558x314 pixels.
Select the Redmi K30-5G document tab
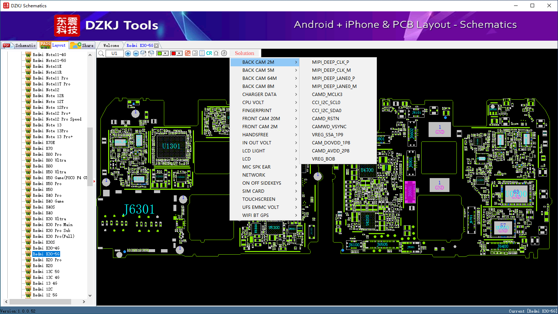click(x=140, y=45)
